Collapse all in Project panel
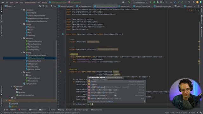Viewport: 203px width, 114px height. point(47,6)
